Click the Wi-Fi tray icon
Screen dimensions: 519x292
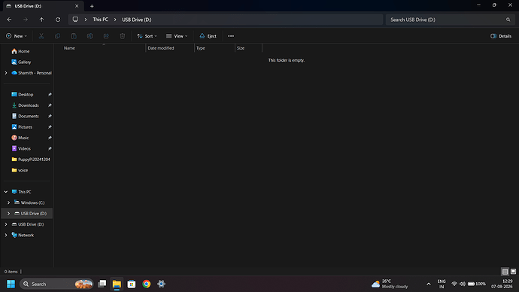tap(454, 284)
